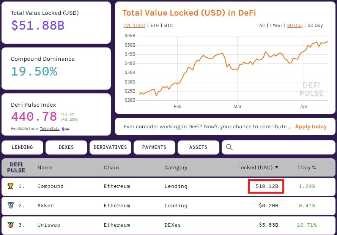Image resolution: width=337 pixels, height=235 pixels.
Task: Select TVL (USD) chart option
Action: pos(134,25)
